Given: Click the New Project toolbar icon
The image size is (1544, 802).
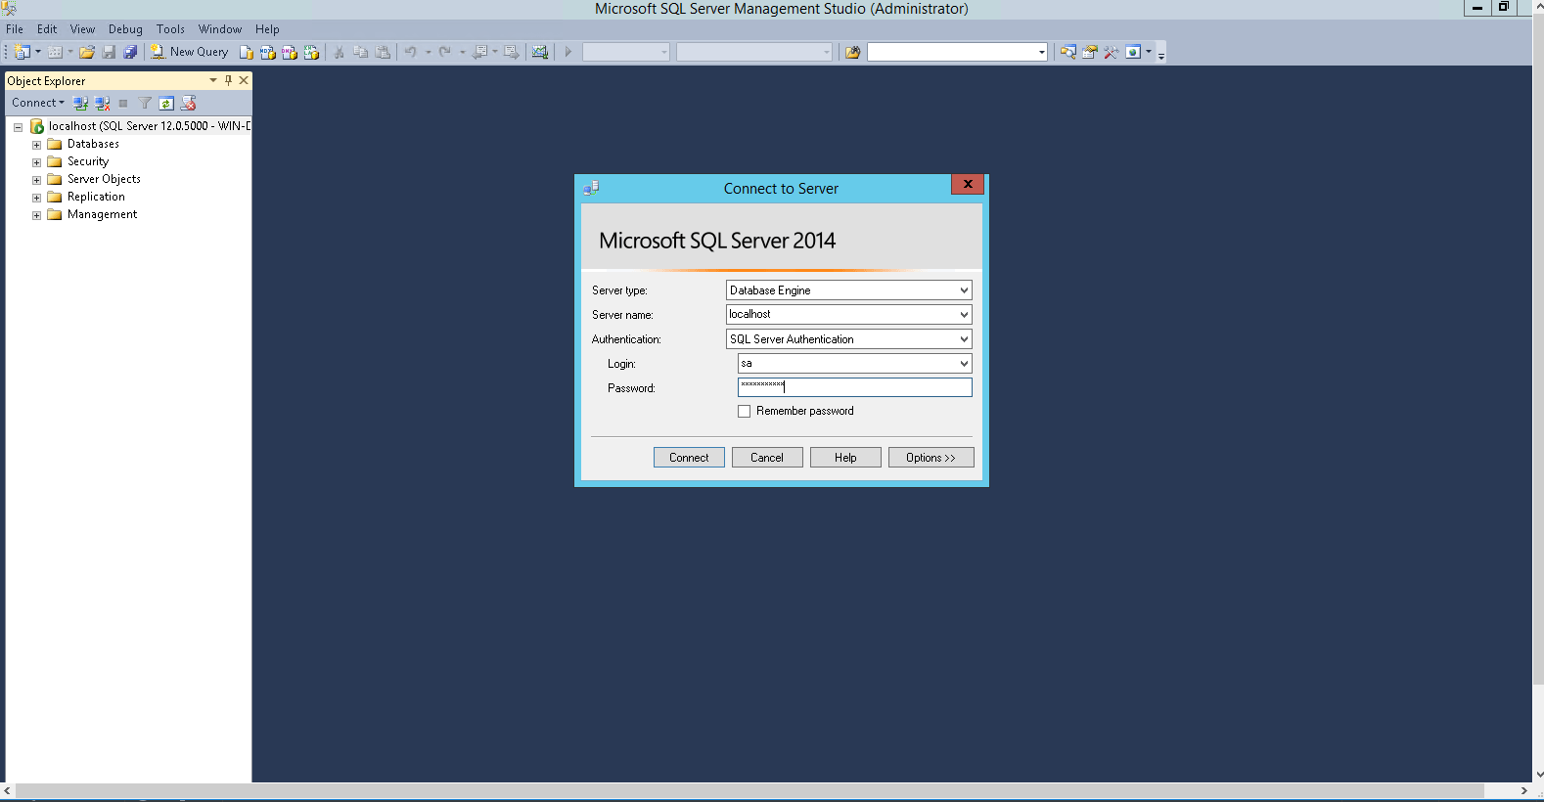Looking at the screenshot, I should pyautogui.click(x=23, y=52).
